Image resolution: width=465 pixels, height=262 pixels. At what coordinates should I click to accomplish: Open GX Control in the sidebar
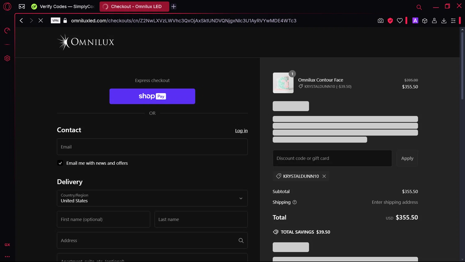[7, 30]
